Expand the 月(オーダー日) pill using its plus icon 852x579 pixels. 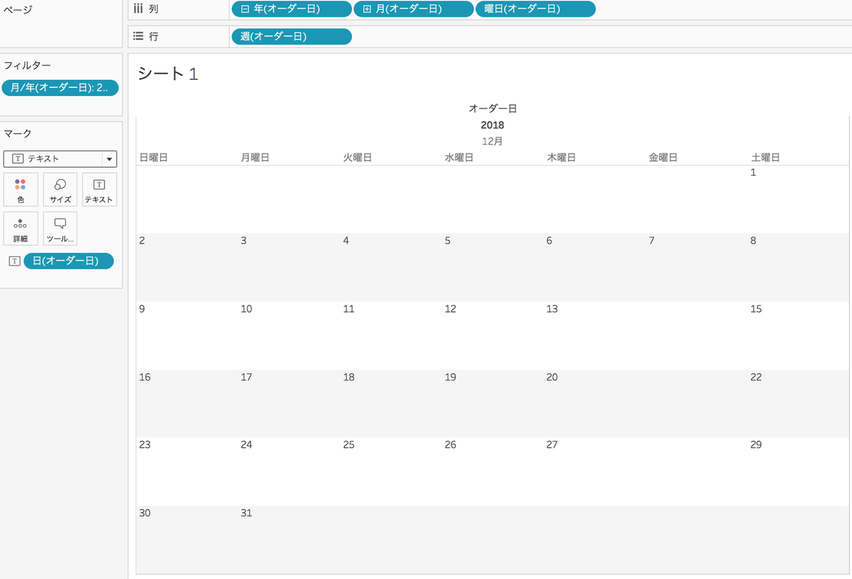(x=367, y=9)
